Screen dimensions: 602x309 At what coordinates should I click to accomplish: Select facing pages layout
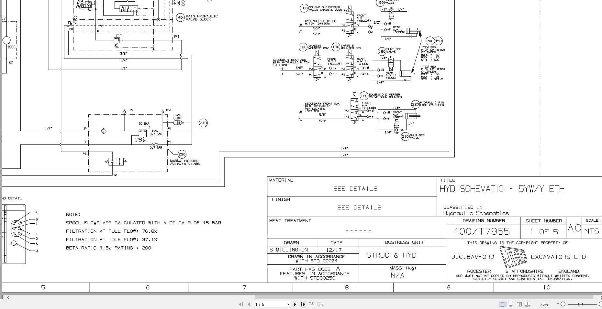tap(519, 304)
